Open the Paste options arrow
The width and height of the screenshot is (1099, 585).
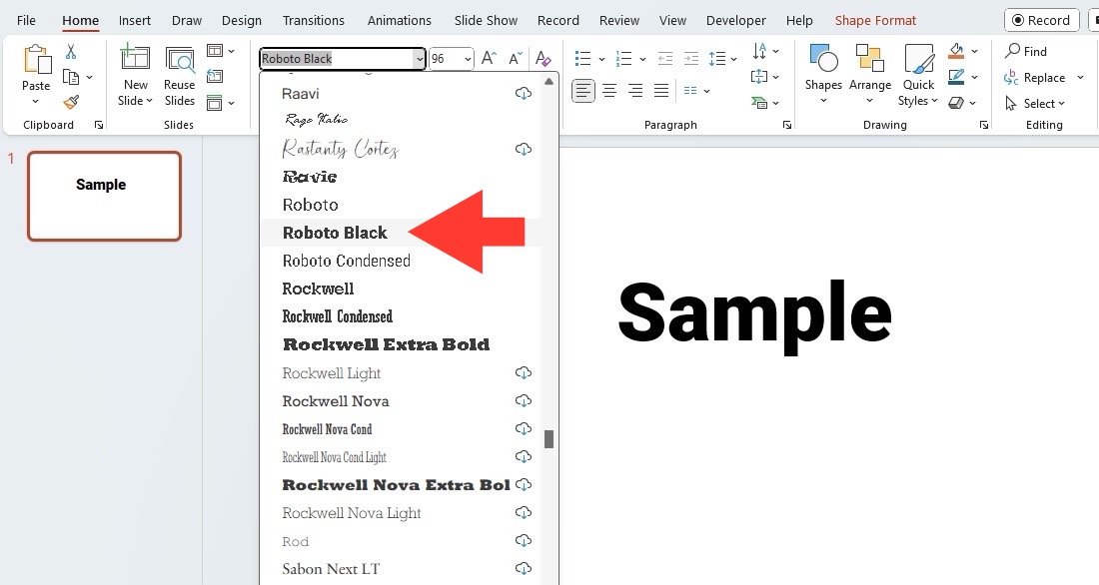click(36, 102)
